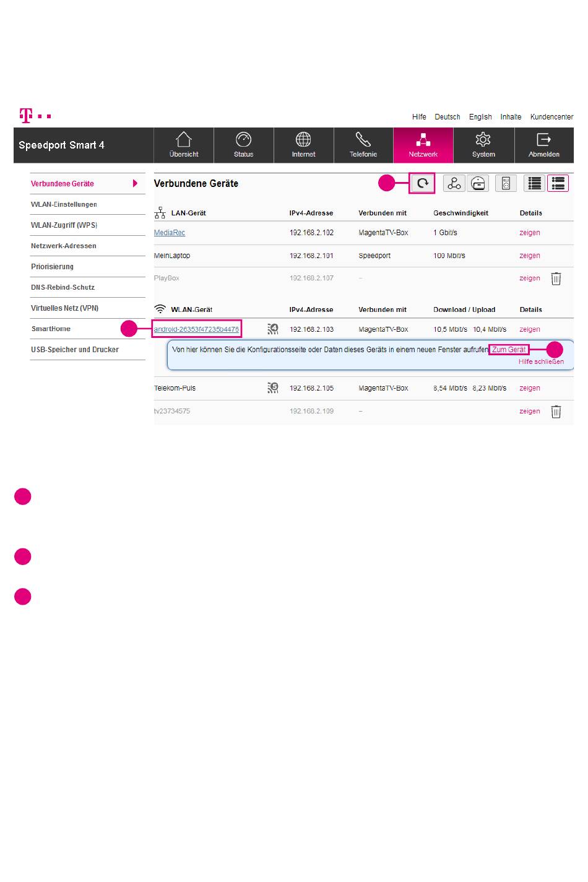Viewport: 588px width, 882px height.
Task: Click the 1 Gbit/s speed value
Action: pos(446,233)
